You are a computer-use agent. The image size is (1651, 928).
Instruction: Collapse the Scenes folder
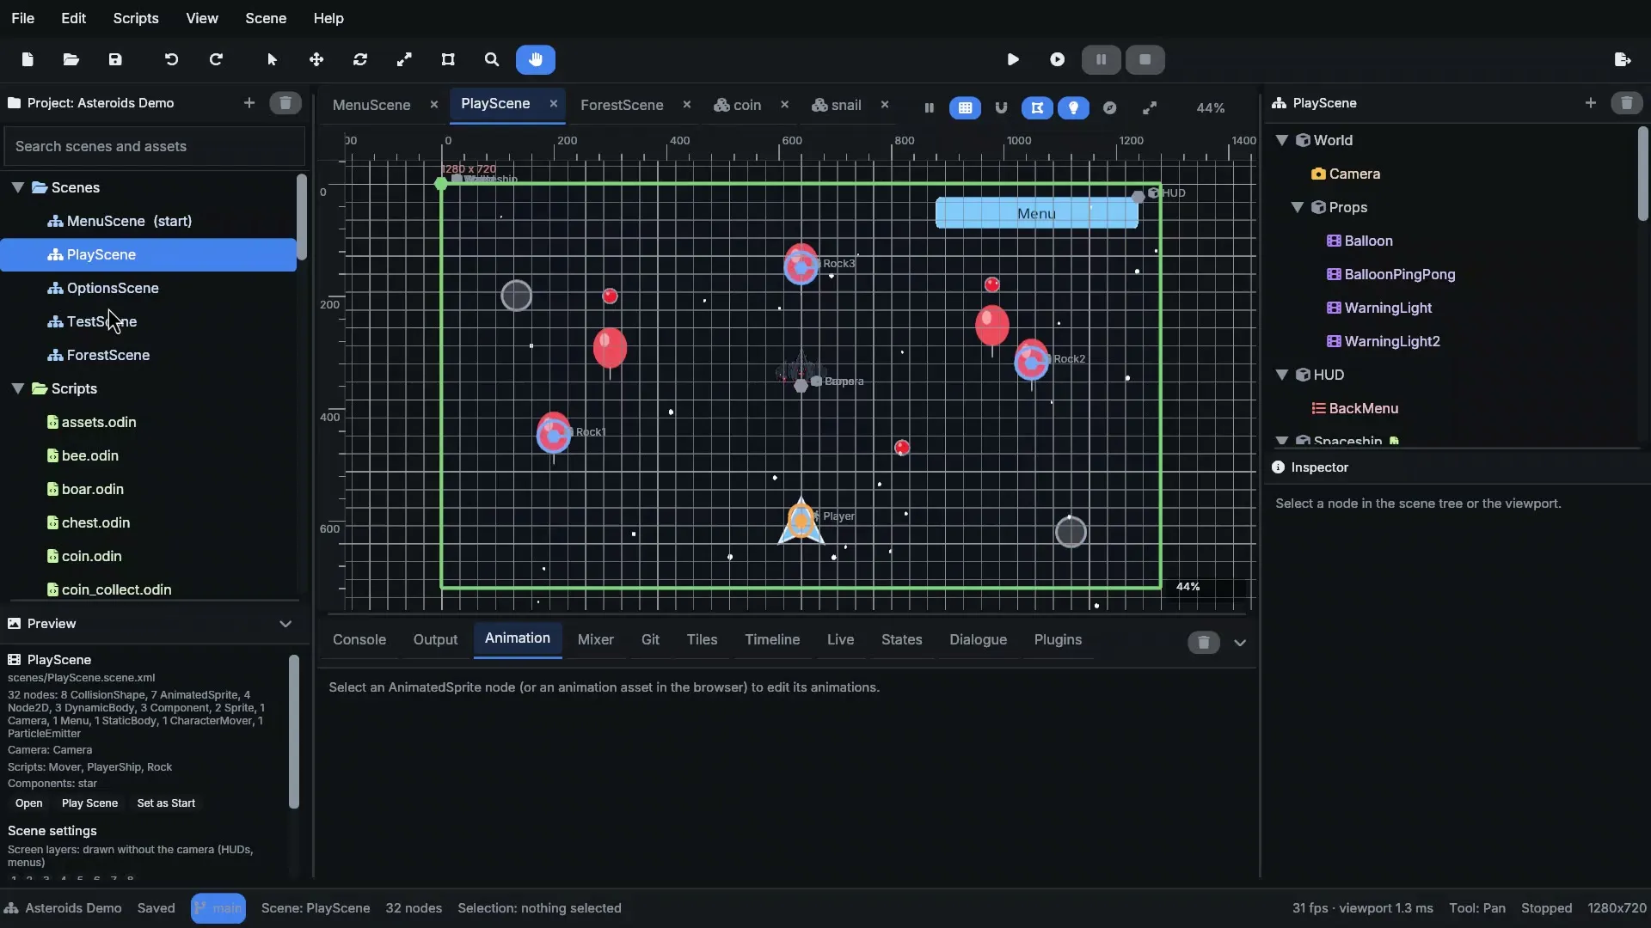click(x=17, y=187)
